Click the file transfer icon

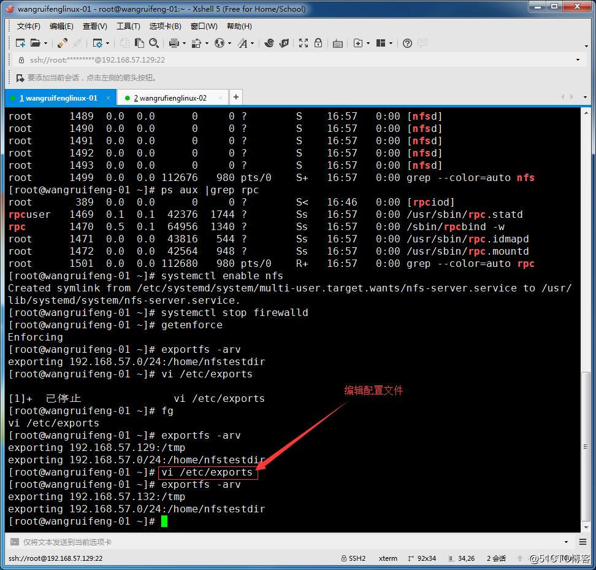pos(196,43)
